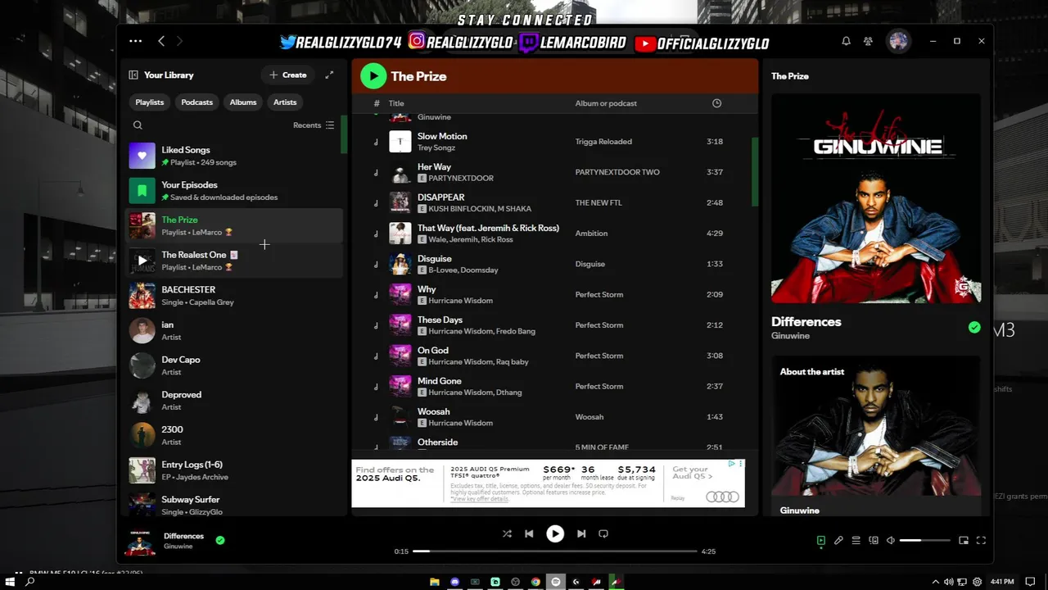Click Ginuwine album cover in side panel
Image resolution: width=1048 pixels, height=590 pixels.
pyautogui.click(x=876, y=198)
